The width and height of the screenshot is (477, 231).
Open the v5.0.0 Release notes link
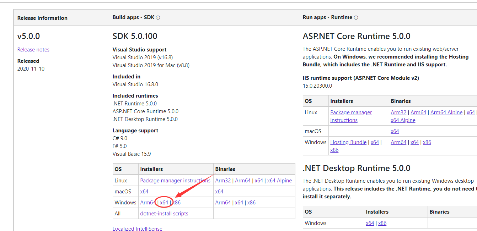(x=33, y=50)
